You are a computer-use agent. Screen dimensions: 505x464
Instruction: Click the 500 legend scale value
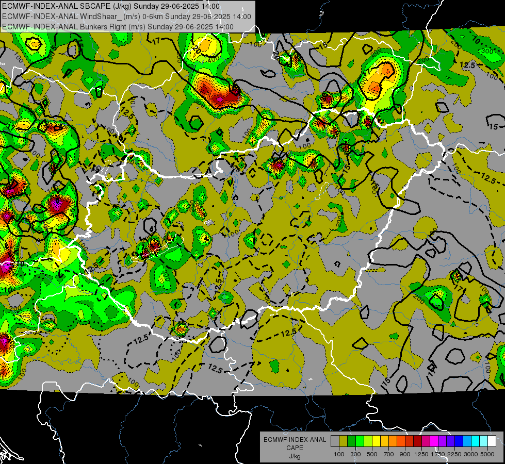click(x=372, y=454)
